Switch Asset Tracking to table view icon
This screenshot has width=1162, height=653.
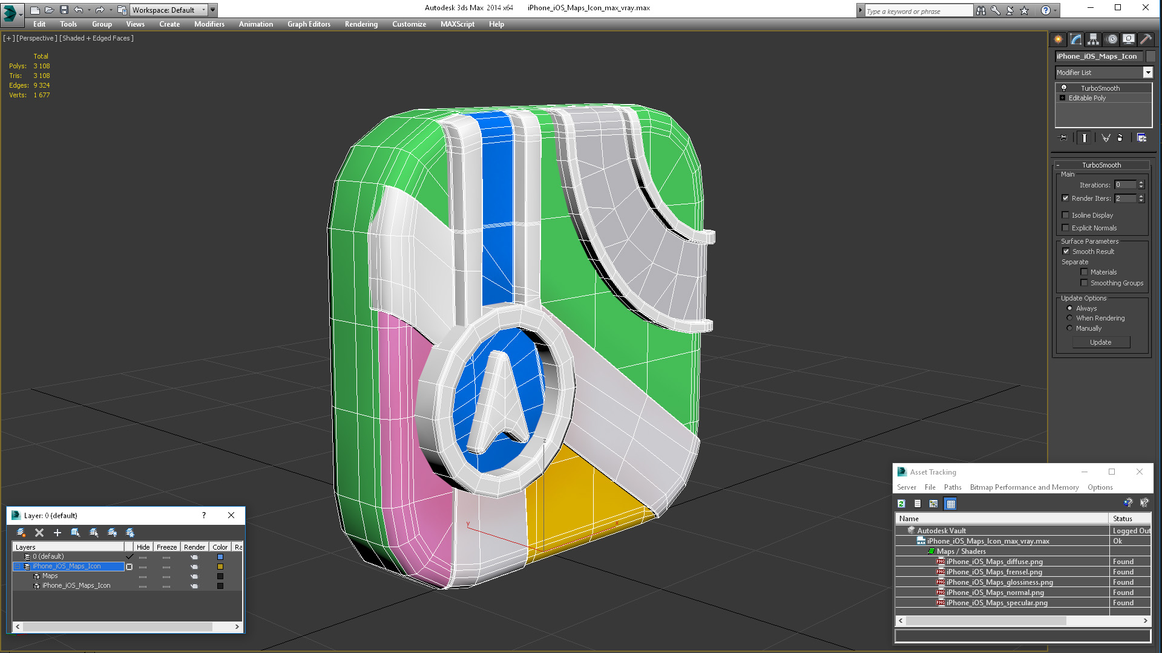click(950, 504)
